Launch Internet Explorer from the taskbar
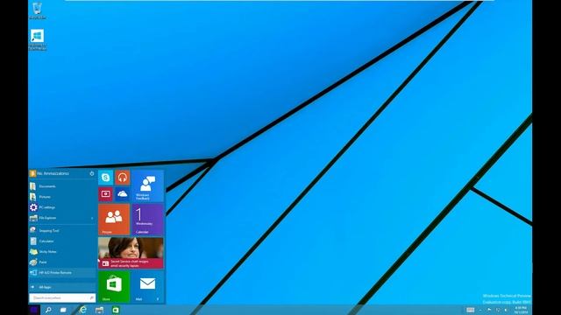The width and height of the screenshot is (561, 315). [x=82, y=310]
